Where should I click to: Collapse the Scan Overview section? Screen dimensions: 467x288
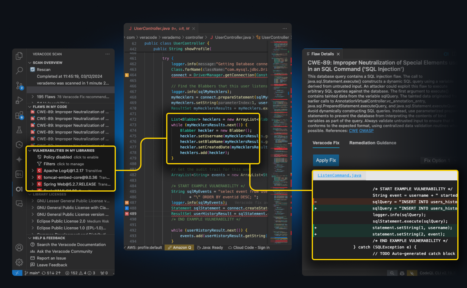pyautogui.click(x=30, y=63)
